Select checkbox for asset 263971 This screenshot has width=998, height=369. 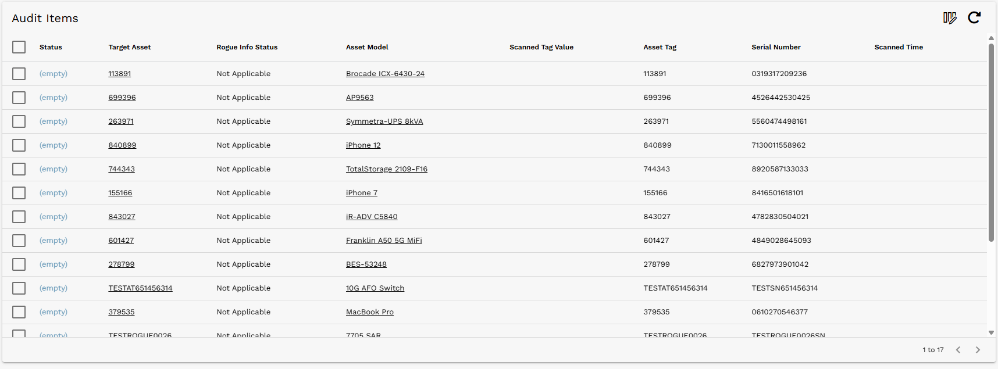pos(19,121)
